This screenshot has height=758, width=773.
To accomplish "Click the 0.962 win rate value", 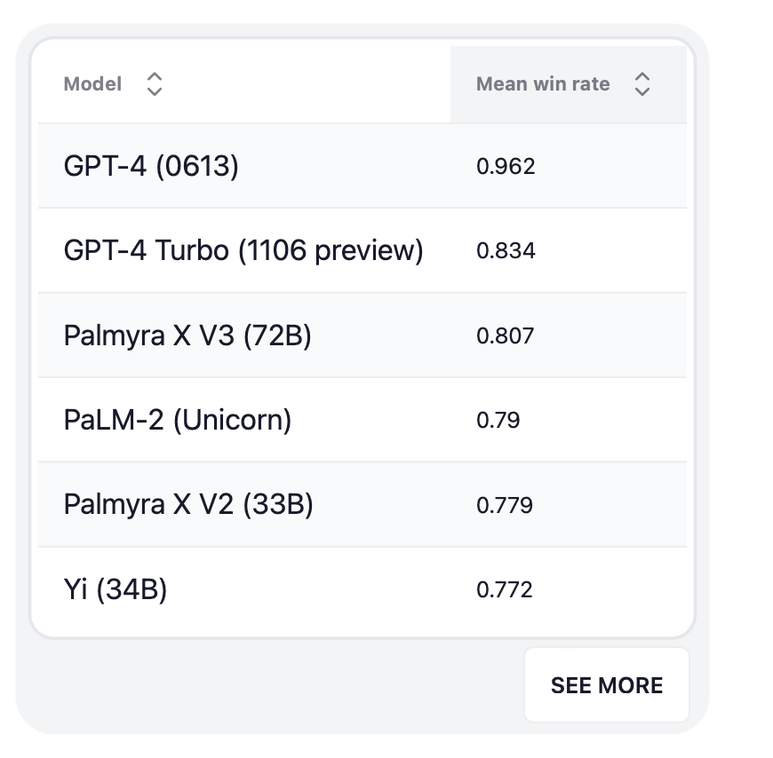I will 506,167.
